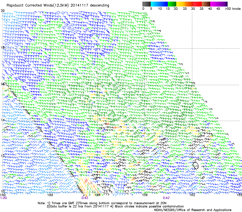Click the legend scale label '15'
This screenshot has width=242, height=212.
(x=168, y=9)
